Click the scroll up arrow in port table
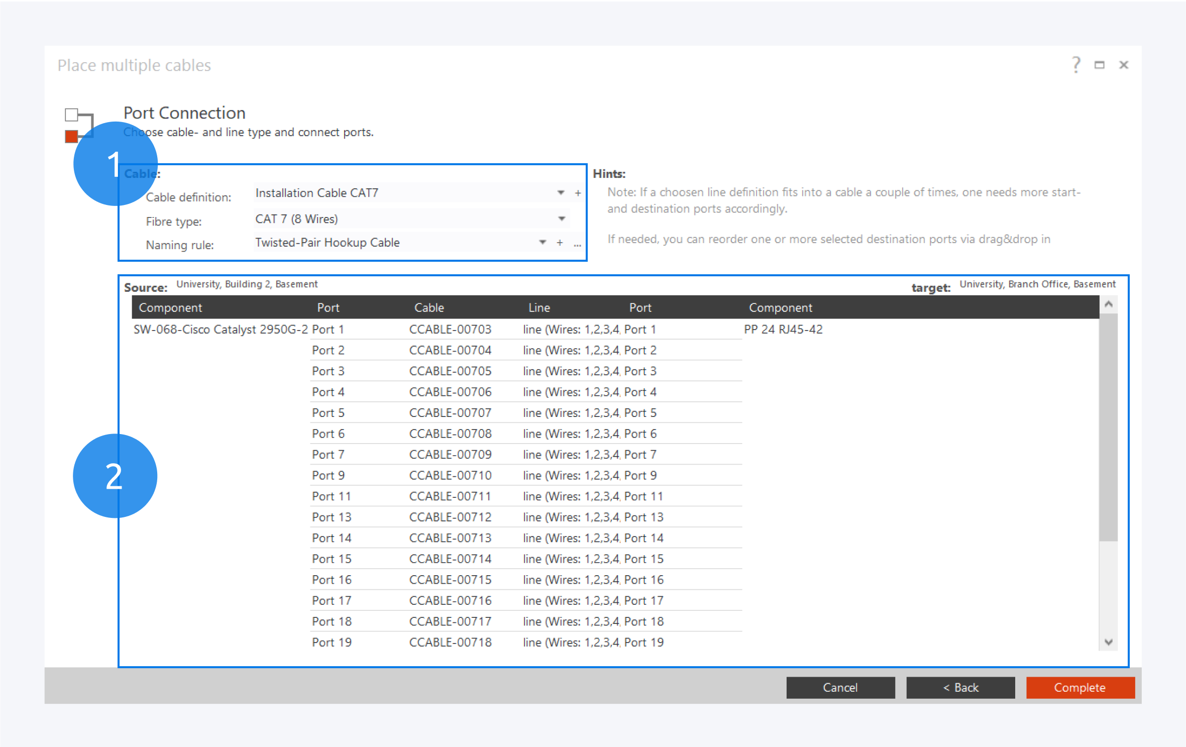 pos(1109,304)
